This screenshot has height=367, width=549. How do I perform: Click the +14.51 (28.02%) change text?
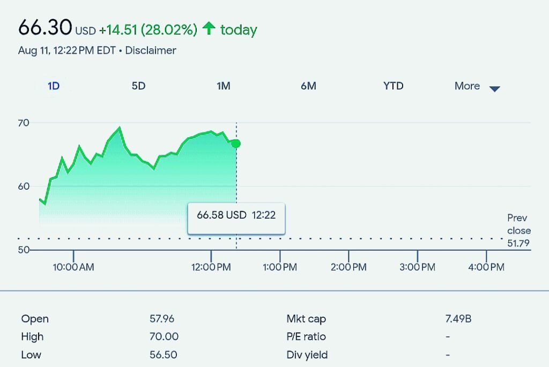click(x=148, y=30)
